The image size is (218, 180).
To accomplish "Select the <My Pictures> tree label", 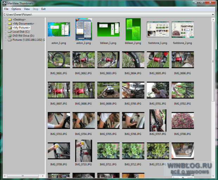I will [21, 27].
